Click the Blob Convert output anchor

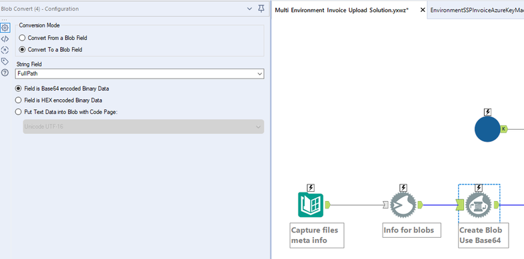coord(496,205)
